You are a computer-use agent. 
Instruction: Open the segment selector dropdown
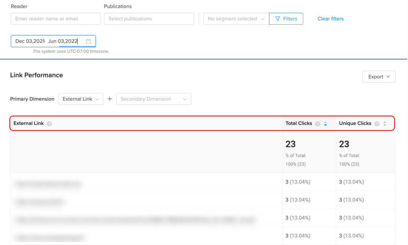(236, 19)
